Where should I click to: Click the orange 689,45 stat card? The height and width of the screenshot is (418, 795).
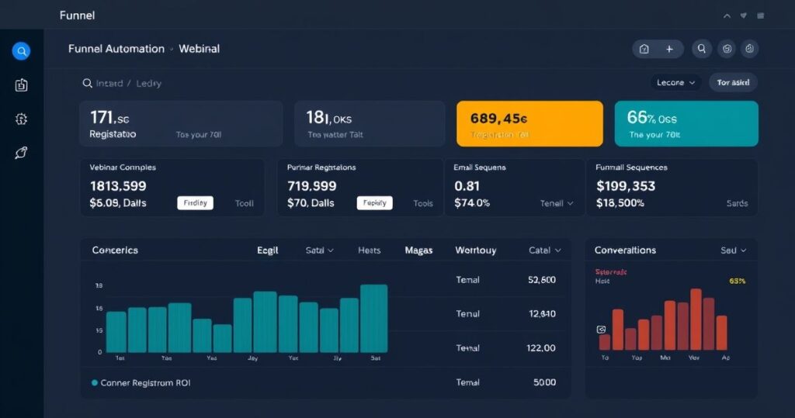click(x=529, y=123)
